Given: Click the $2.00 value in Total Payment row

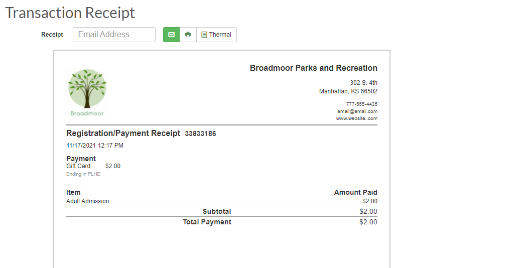Looking at the screenshot, I should 368,222.
